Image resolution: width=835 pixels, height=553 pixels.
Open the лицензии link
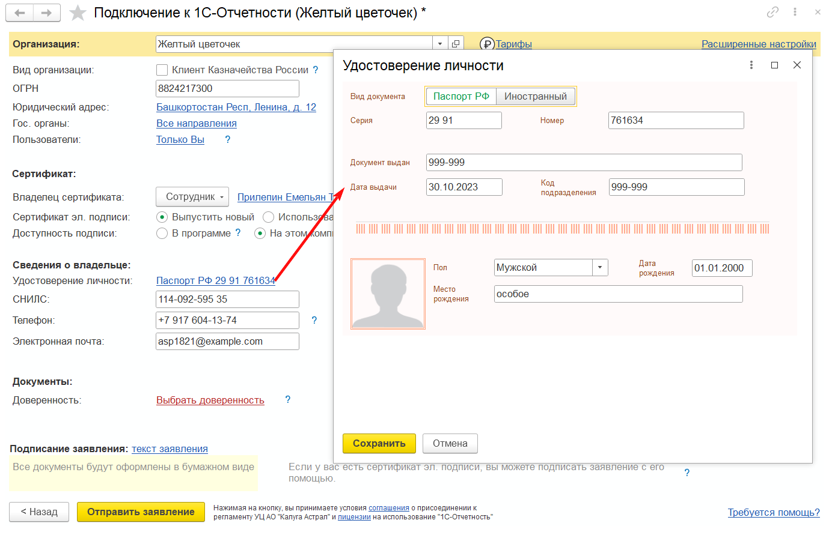tap(354, 517)
